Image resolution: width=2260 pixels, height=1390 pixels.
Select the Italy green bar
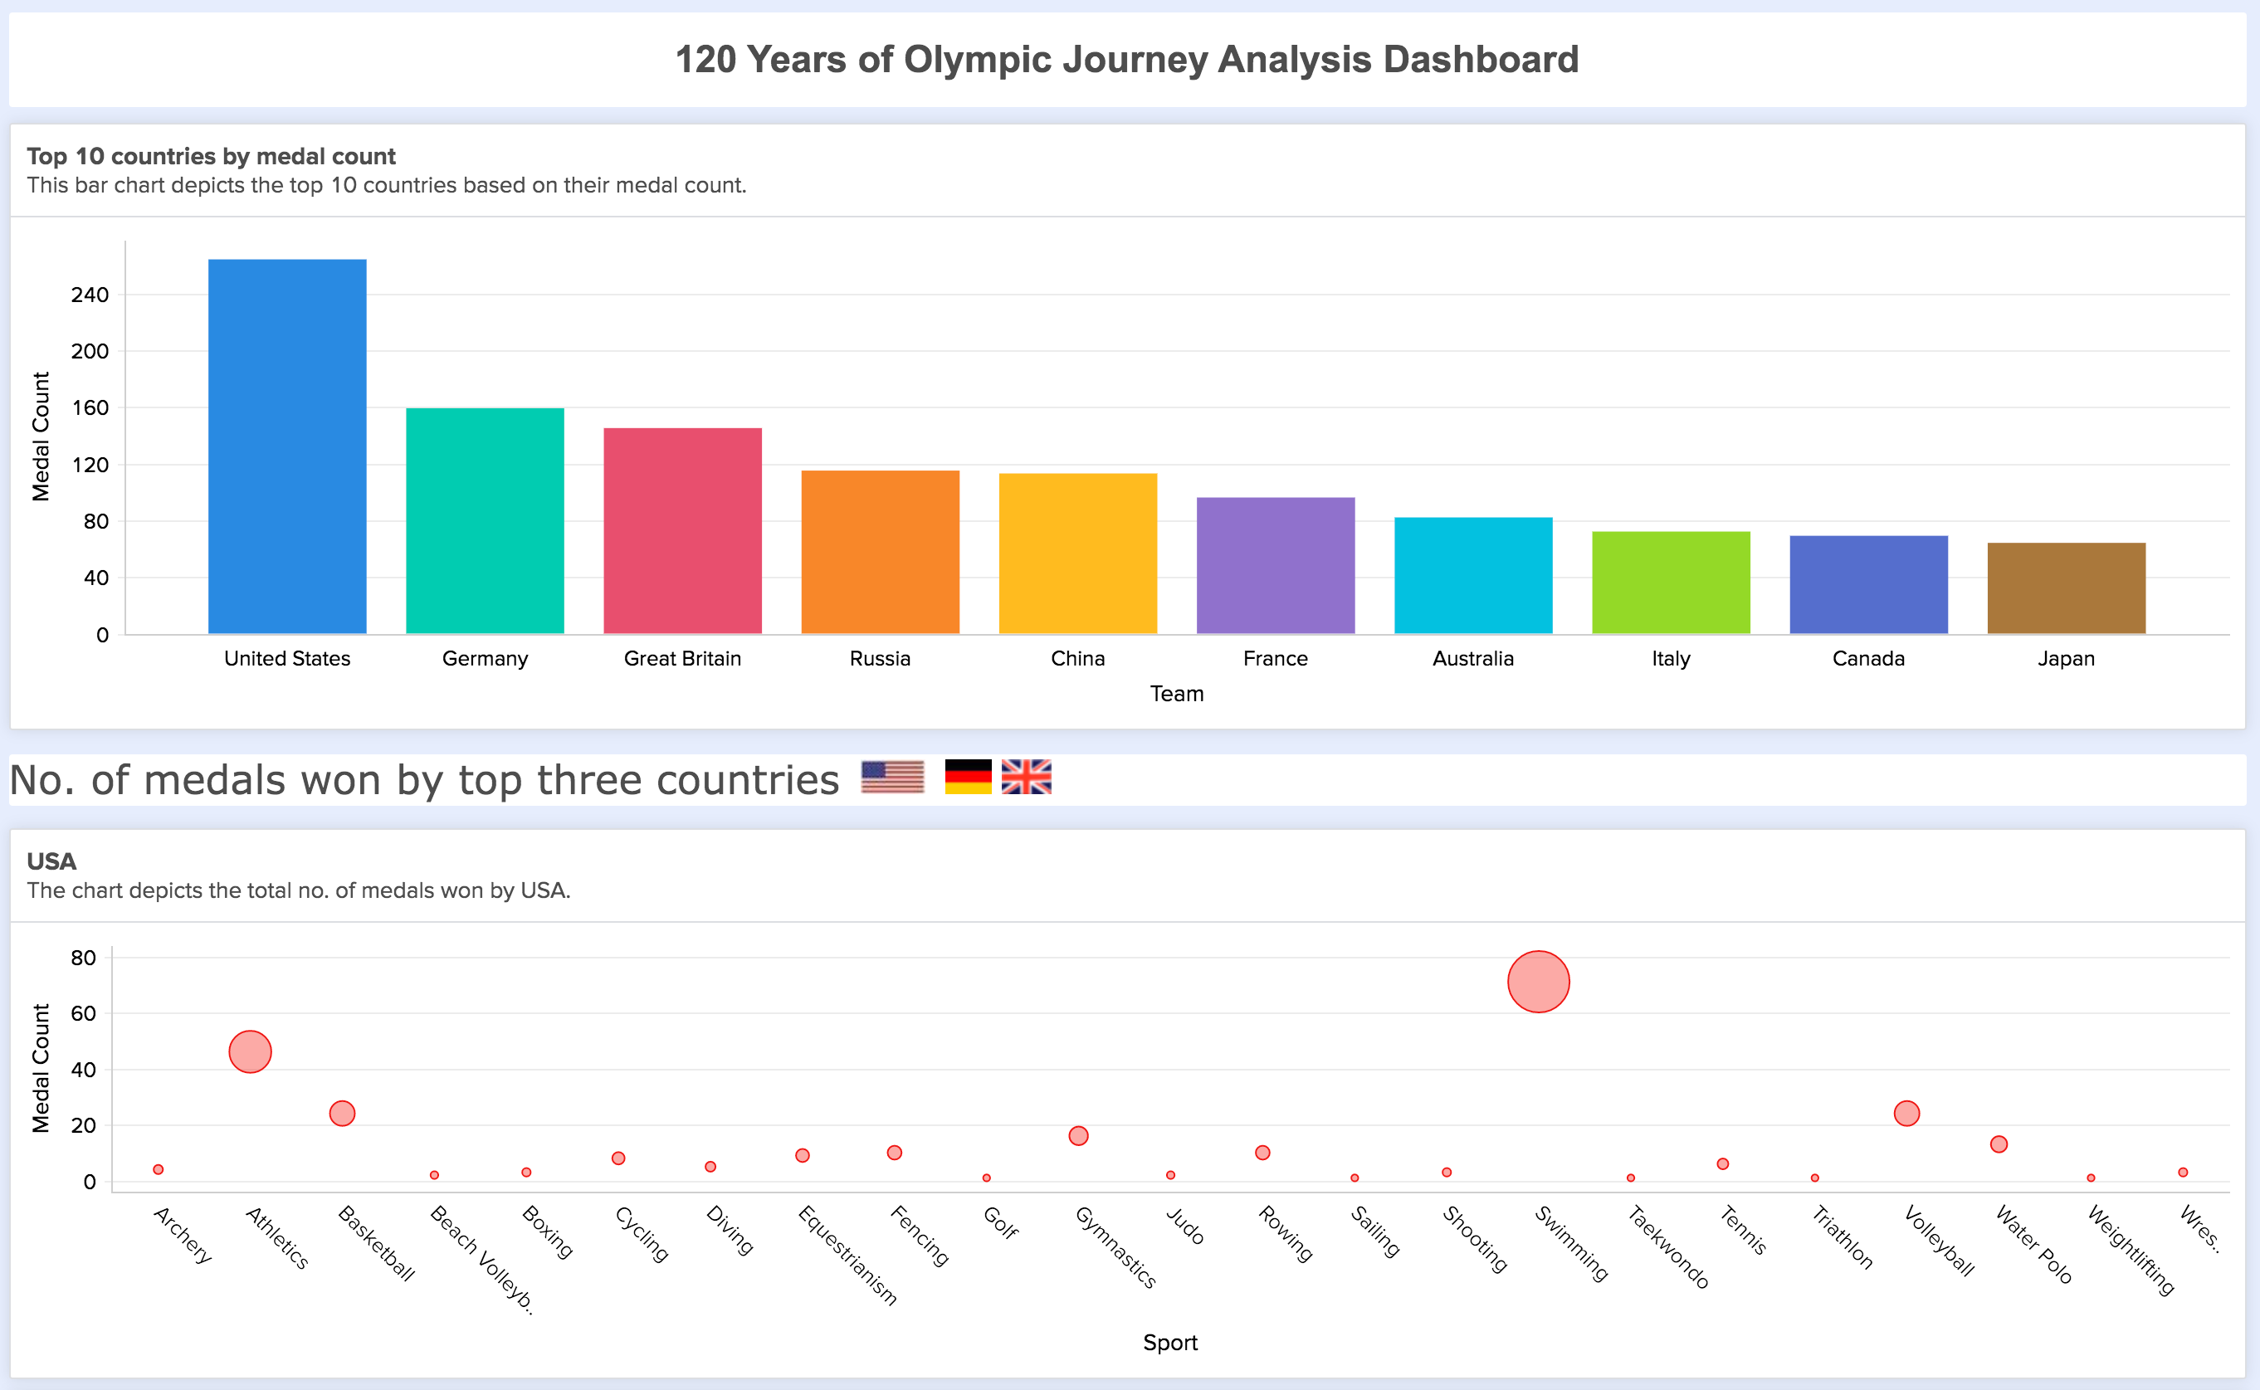1671,582
